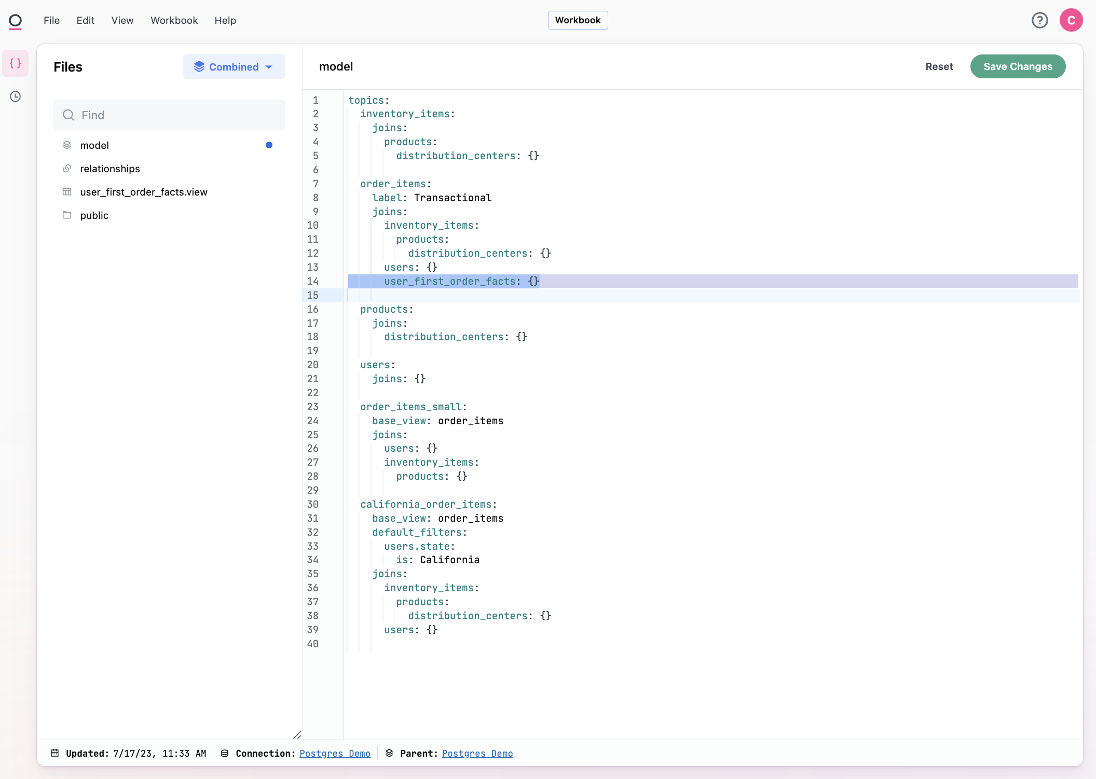Open the Edit menu

(x=85, y=20)
